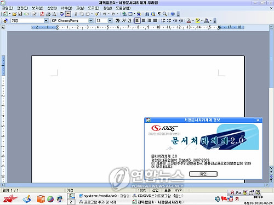This screenshot has height=205, width=274.
Task: Toggle nonprinting characters pilcrow icon
Action: click(x=159, y=14)
